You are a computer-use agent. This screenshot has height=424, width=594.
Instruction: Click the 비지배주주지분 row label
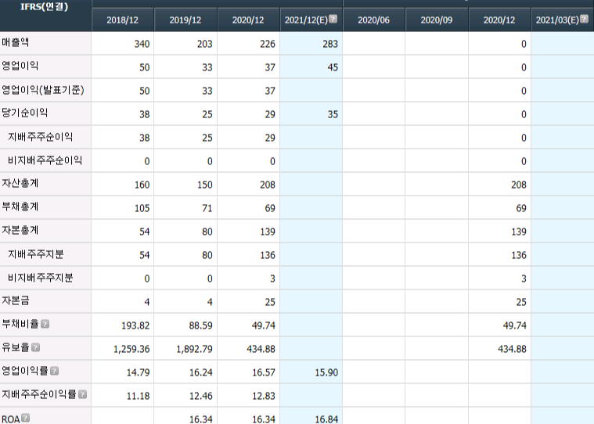(41, 278)
